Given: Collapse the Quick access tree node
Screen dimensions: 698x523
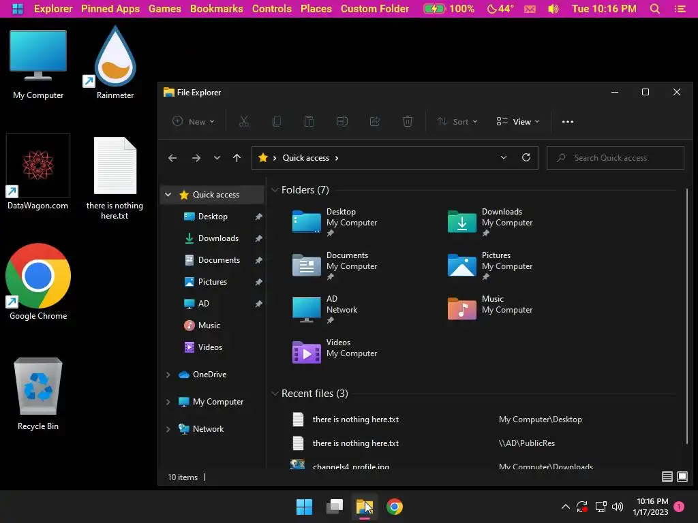Looking at the screenshot, I should pyautogui.click(x=168, y=194).
